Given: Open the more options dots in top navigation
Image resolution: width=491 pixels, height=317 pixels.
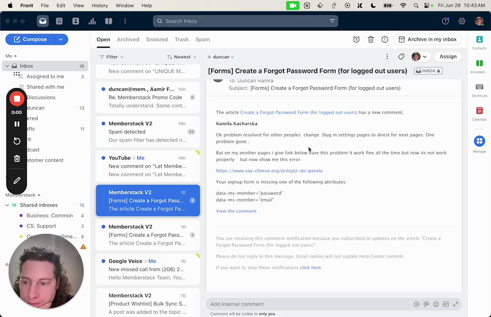Looking at the screenshot, I should point(125,21).
